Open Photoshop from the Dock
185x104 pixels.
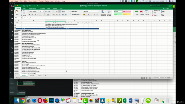coord(51,100)
